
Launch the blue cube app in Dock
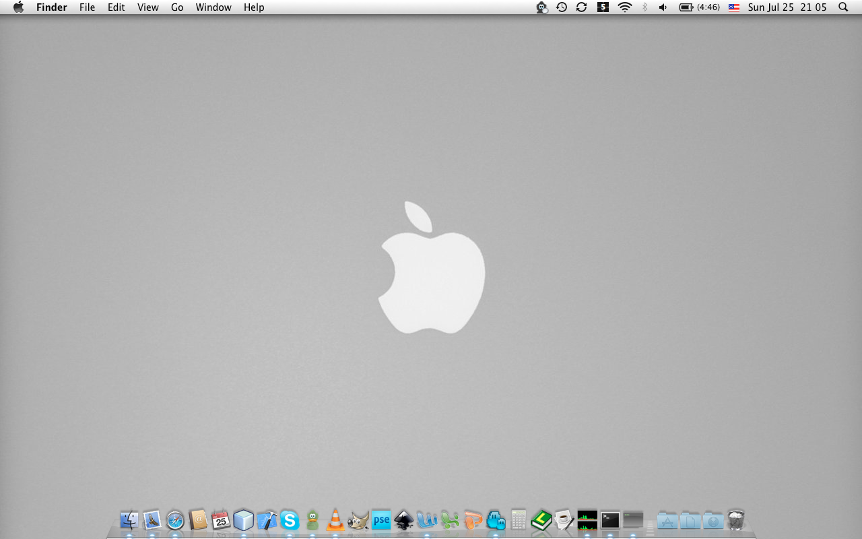tap(244, 520)
